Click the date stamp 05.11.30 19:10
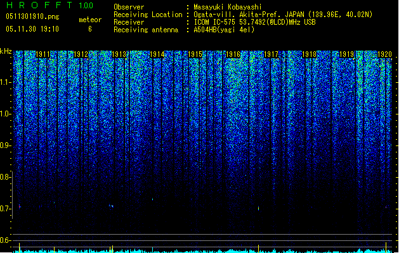399x253 pixels. (x=32, y=29)
